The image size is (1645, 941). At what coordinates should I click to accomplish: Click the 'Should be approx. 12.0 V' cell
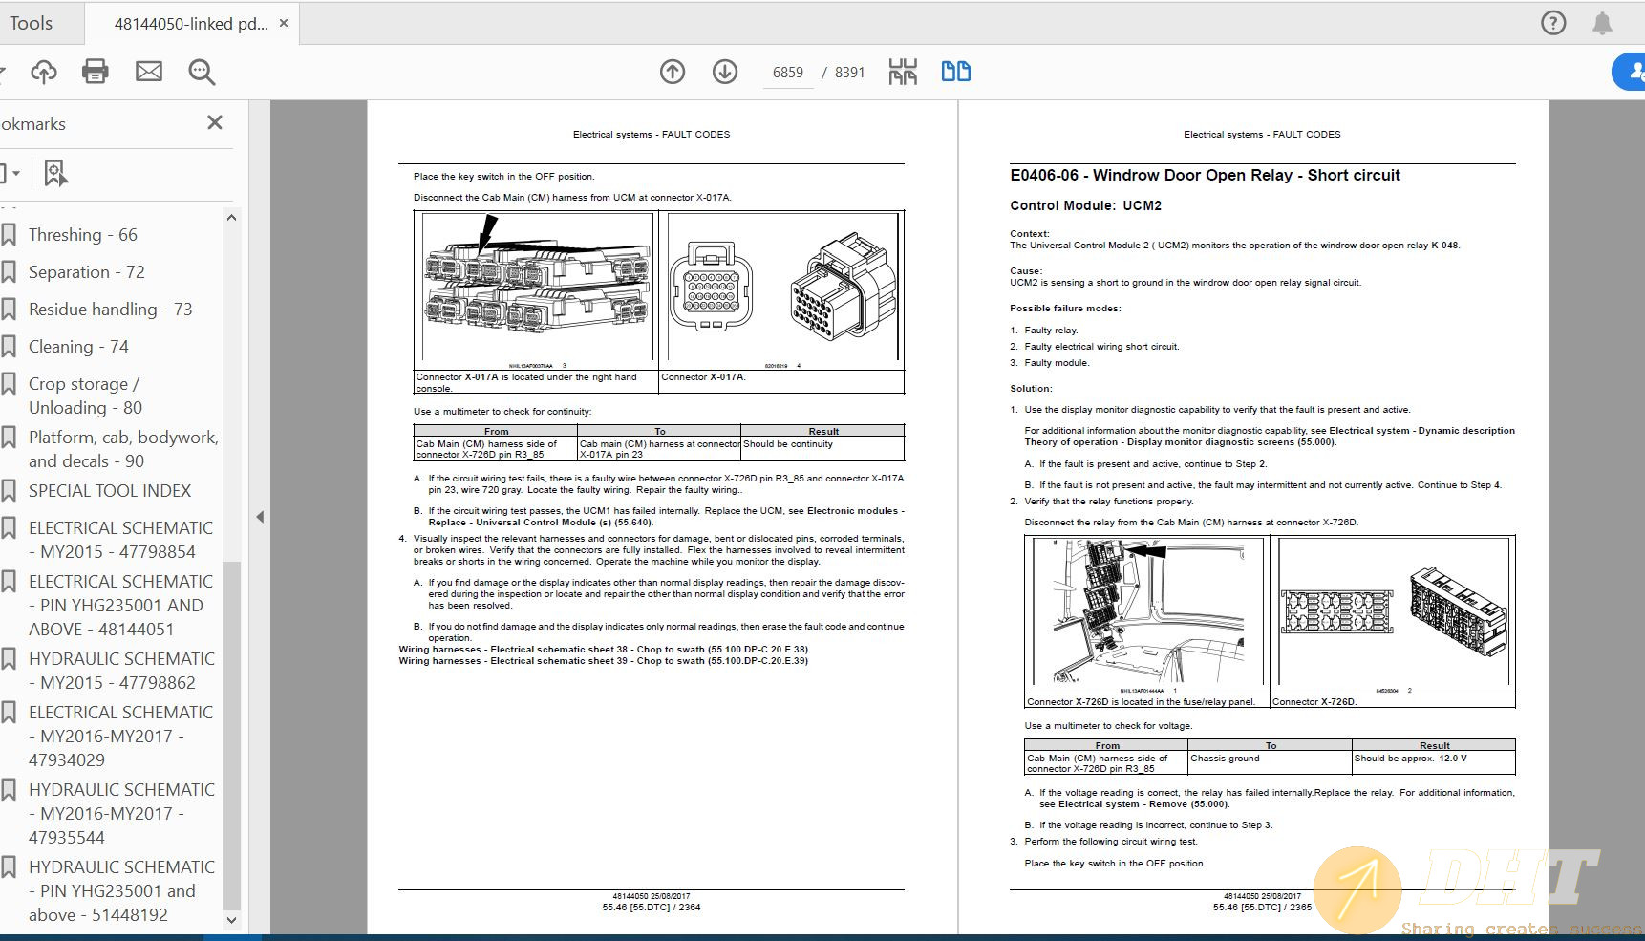pyautogui.click(x=1434, y=763)
